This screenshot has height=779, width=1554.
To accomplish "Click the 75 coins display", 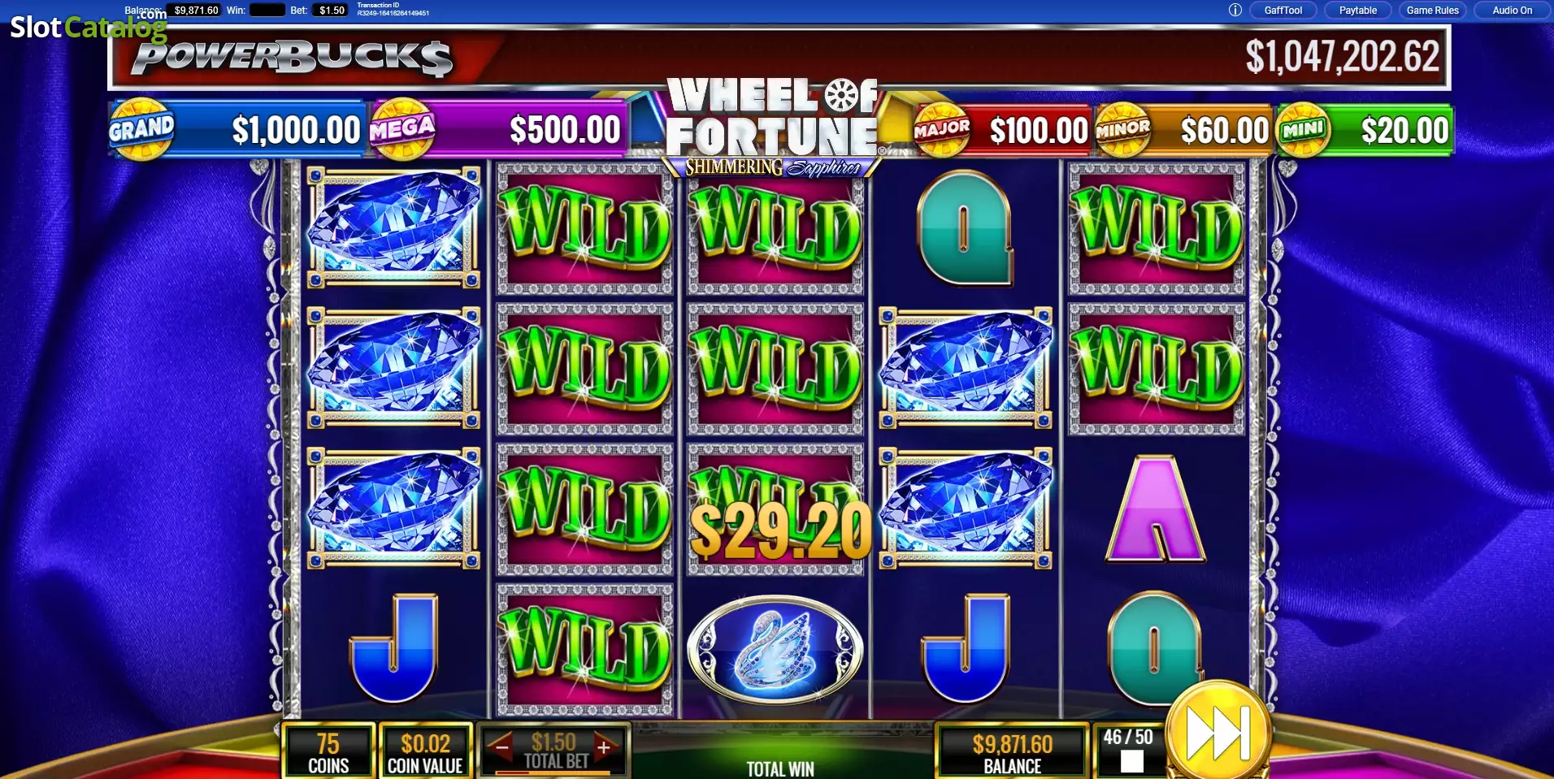I will (328, 752).
